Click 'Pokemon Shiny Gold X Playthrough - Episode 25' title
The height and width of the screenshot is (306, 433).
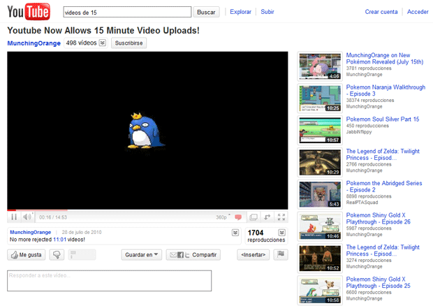[378, 282]
